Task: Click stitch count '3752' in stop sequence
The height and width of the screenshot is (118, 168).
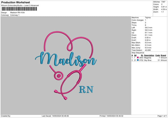Action: coord(141,60)
